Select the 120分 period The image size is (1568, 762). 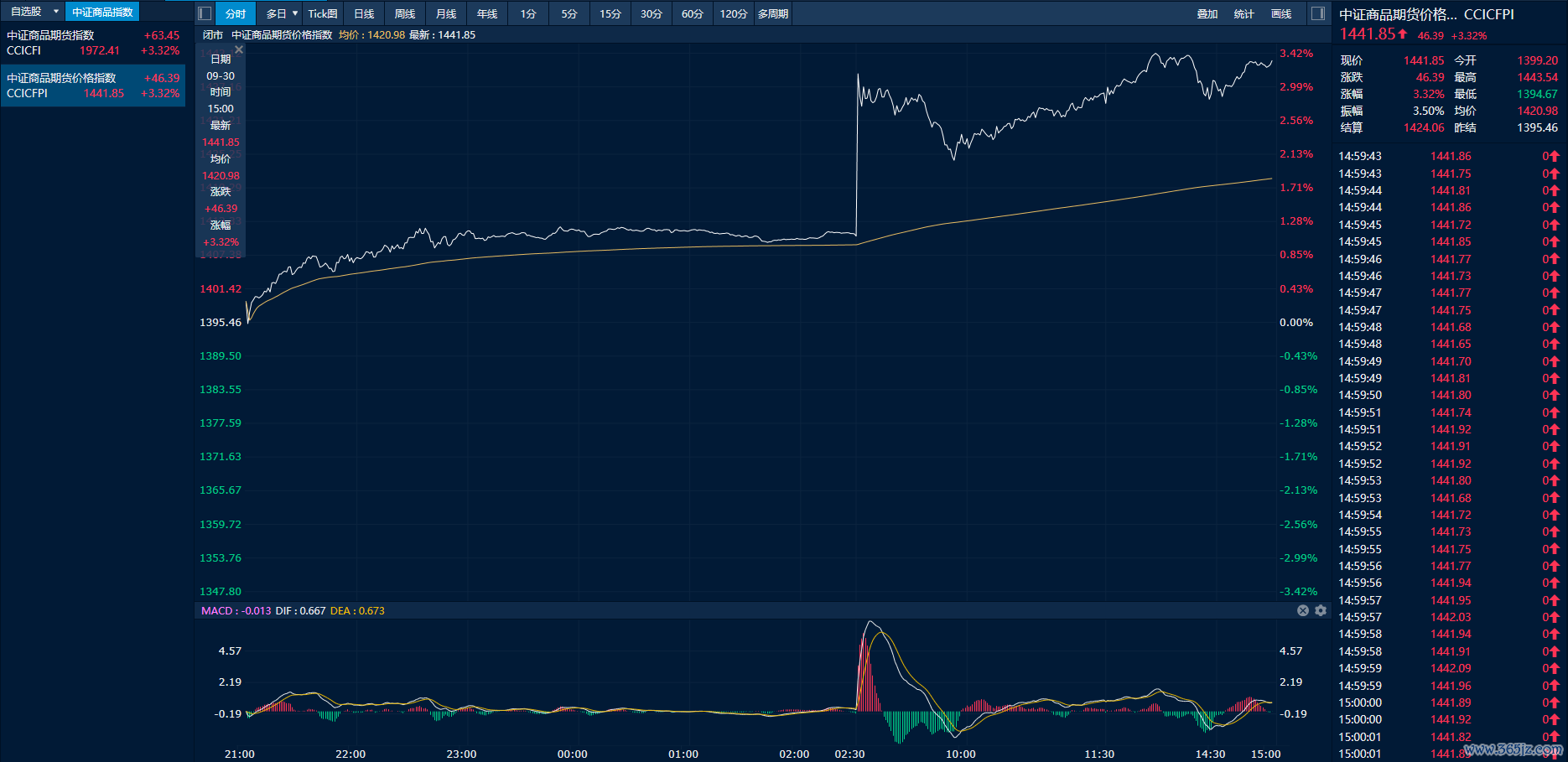(734, 13)
